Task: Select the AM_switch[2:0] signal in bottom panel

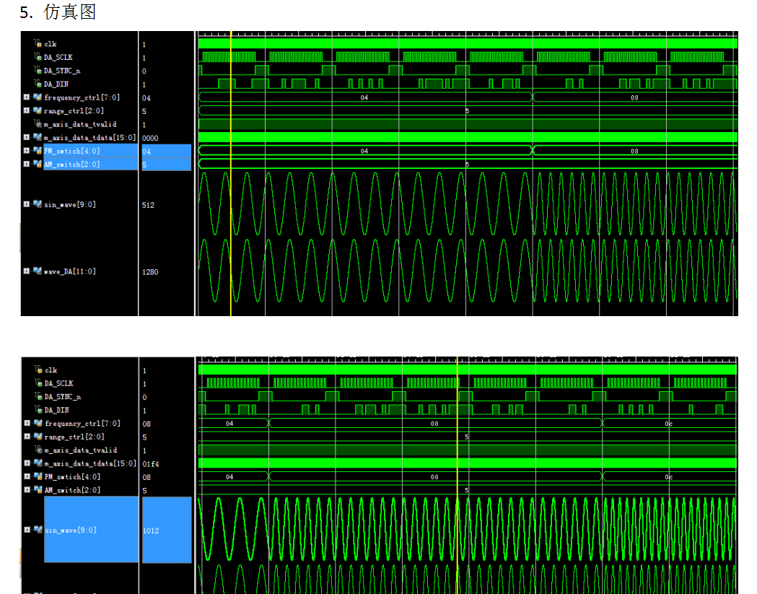Action: click(72, 490)
